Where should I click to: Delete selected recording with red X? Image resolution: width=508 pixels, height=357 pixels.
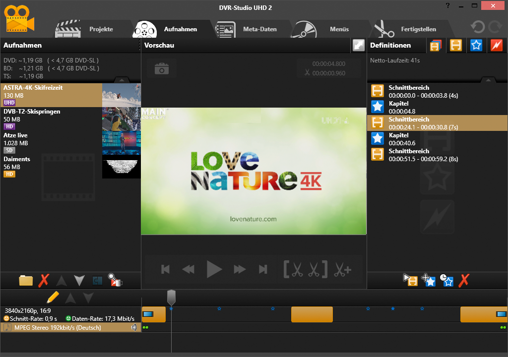coord(44,280)
